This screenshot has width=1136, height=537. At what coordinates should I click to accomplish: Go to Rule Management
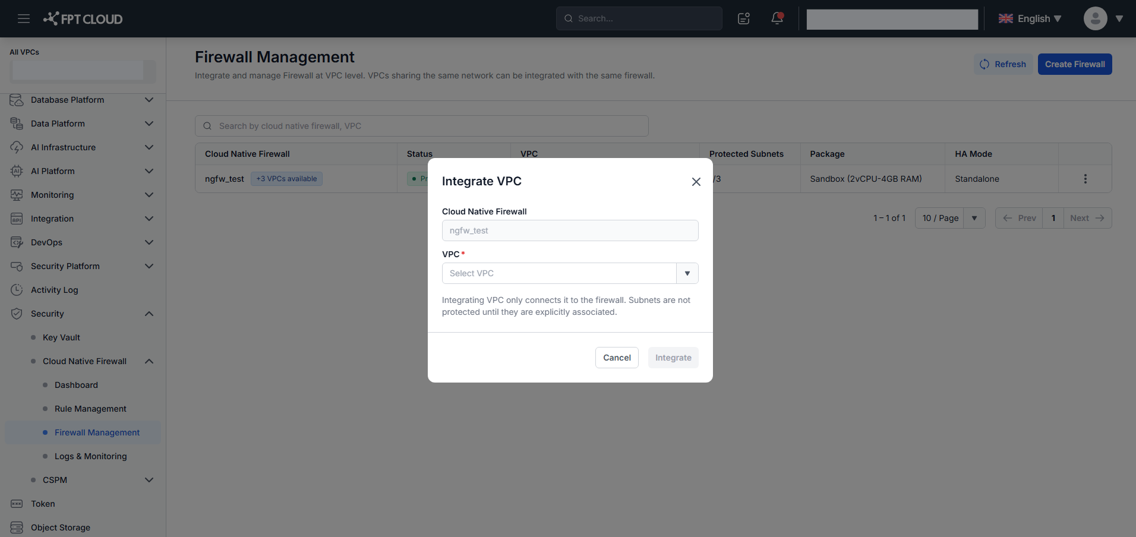click(x=90, y=409)
